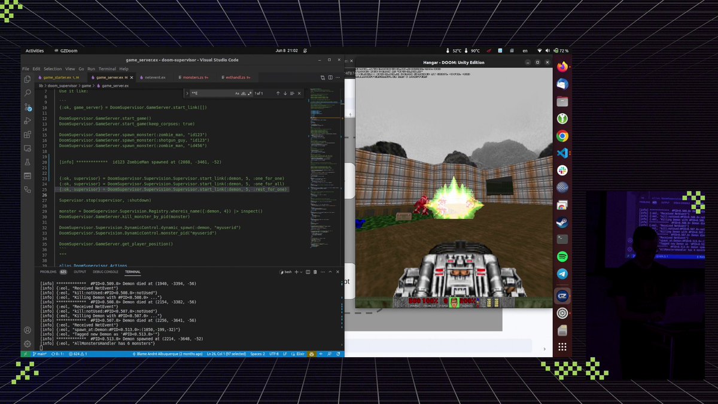Image resolution: width=718 pixels, height=404 pixels.
Task: Switch to evthandl.zs tab
Action: (x=238, y=77)
